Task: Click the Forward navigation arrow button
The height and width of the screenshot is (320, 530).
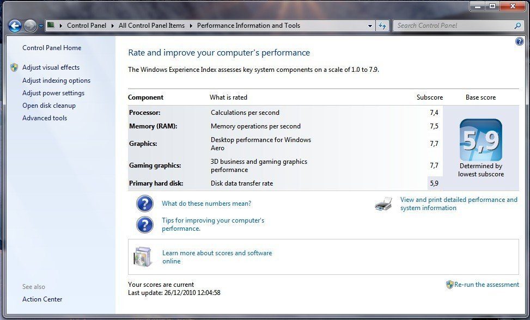Action: [30, 26]
